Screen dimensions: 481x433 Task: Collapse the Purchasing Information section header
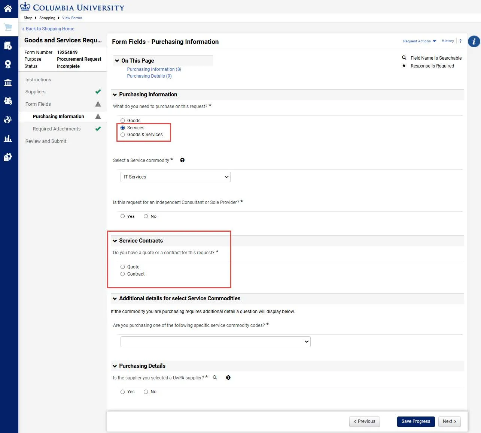click(x=115, y=95)
